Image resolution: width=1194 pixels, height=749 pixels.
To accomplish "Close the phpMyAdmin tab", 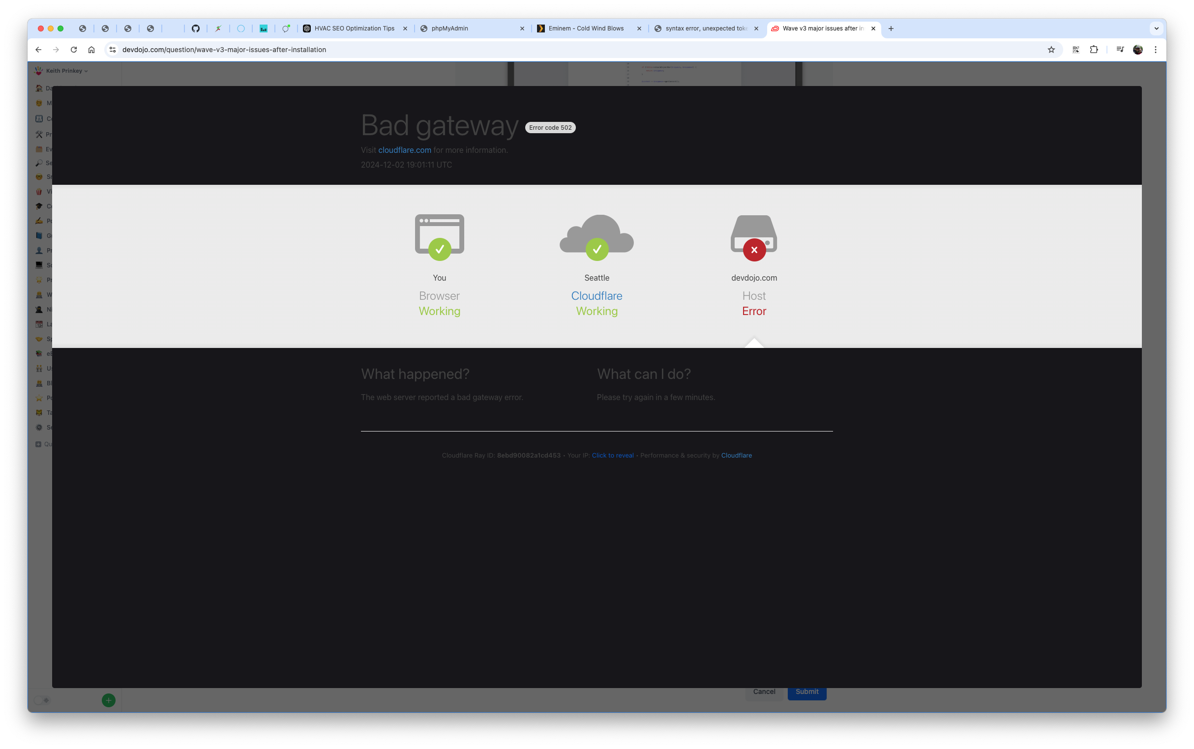I will 522,29.
